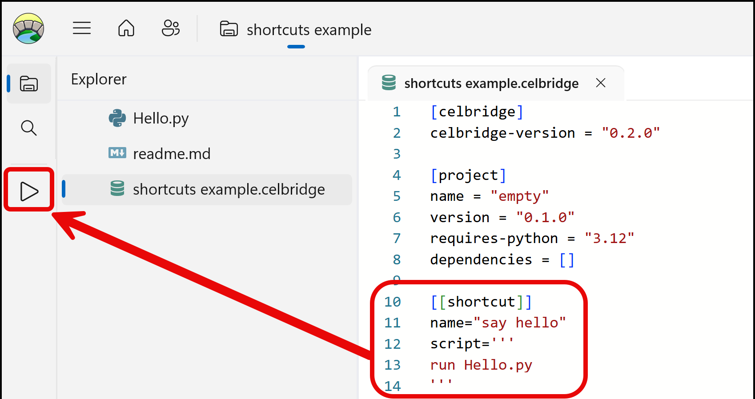The width and height of the screenshot is (755, 399).
Task: Click the version "0.1.0" value
Action: click(x=545, y=217)
